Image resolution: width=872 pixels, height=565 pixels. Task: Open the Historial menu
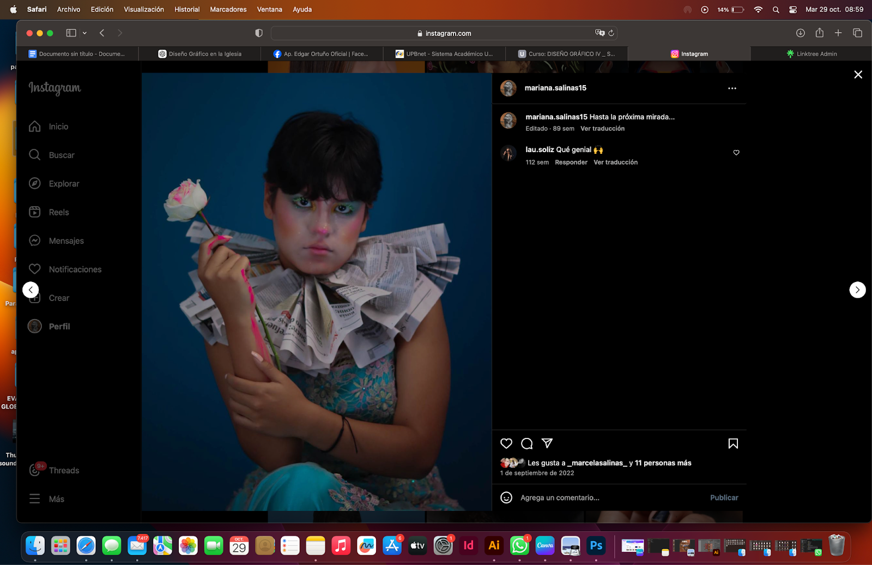(187, 9)
